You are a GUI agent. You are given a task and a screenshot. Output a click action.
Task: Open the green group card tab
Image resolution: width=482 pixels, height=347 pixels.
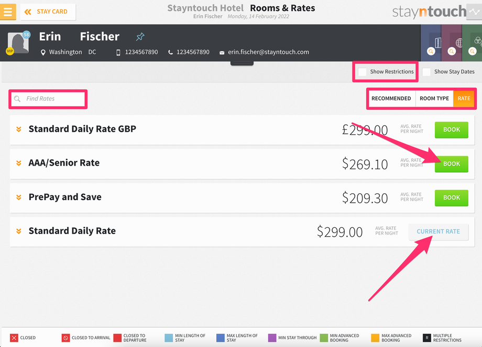pyautogui.click(x=472, y=43)
